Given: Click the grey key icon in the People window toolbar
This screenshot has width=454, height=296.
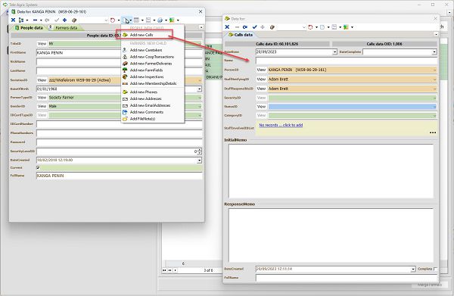Looking at the screenshot, I should (x=47, y=20).
